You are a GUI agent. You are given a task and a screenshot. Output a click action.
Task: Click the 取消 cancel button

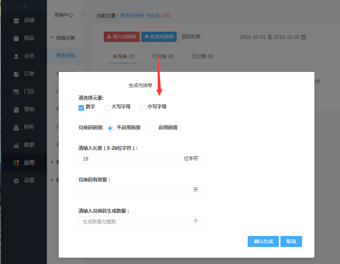pos(291,241)
